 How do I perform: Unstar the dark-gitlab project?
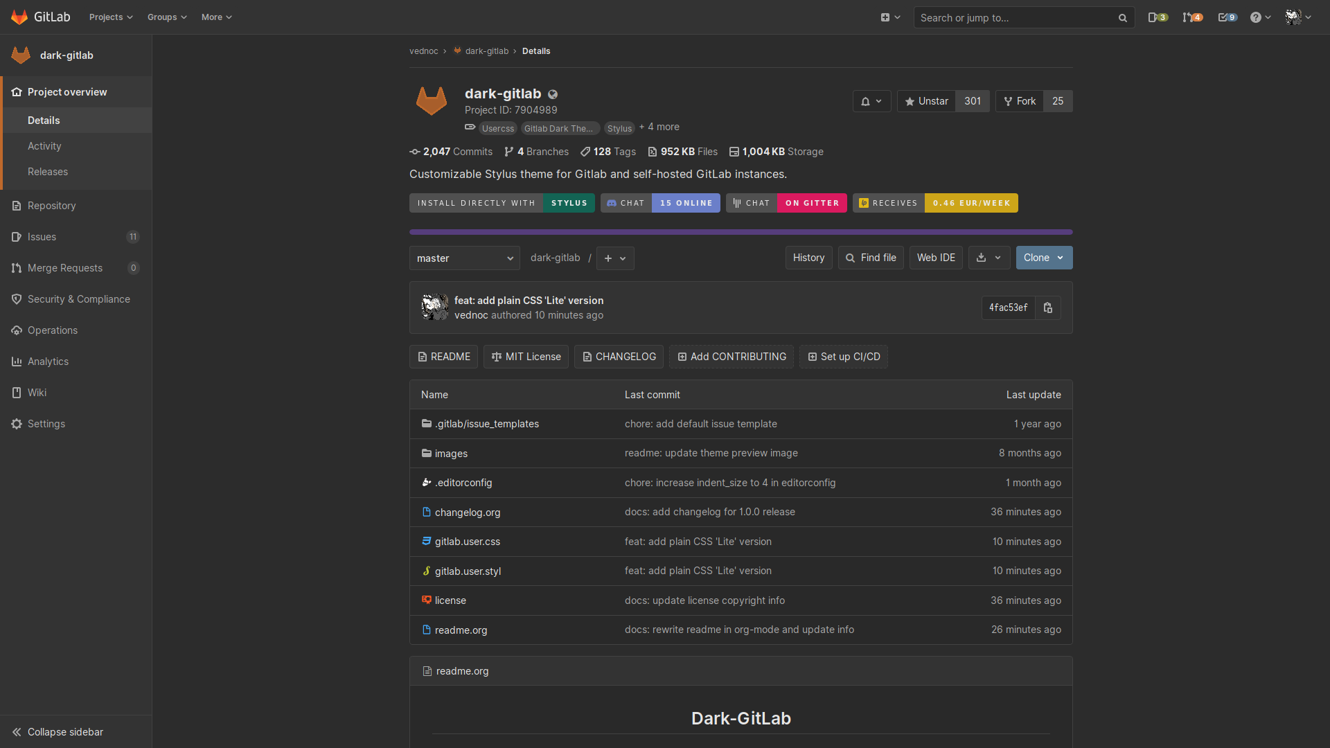point(926,101)
